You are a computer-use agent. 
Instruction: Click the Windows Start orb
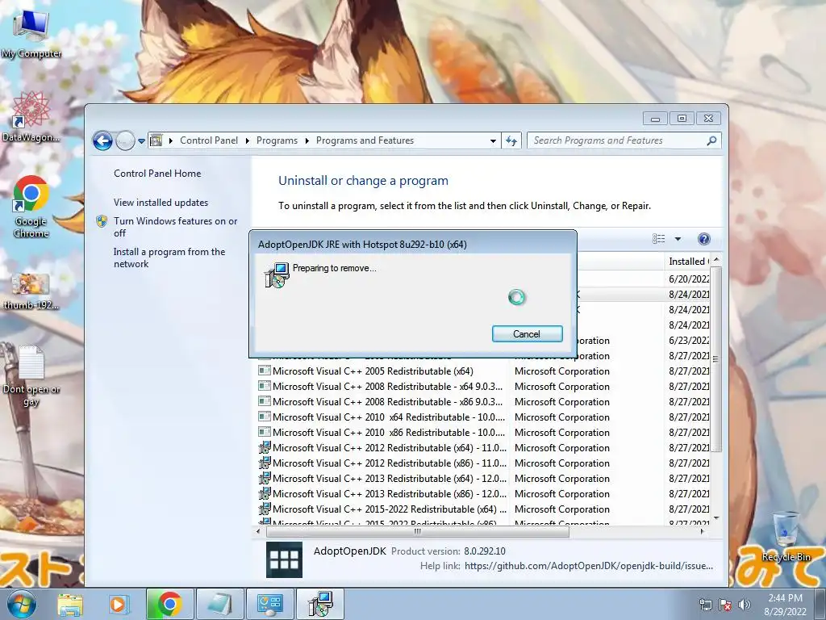point(22,604)
